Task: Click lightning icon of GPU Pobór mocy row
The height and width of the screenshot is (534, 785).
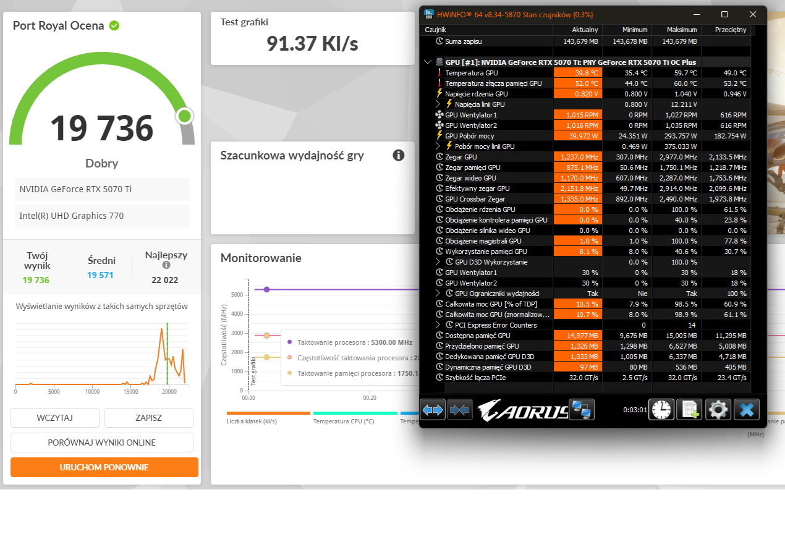Action: [439, 136]
